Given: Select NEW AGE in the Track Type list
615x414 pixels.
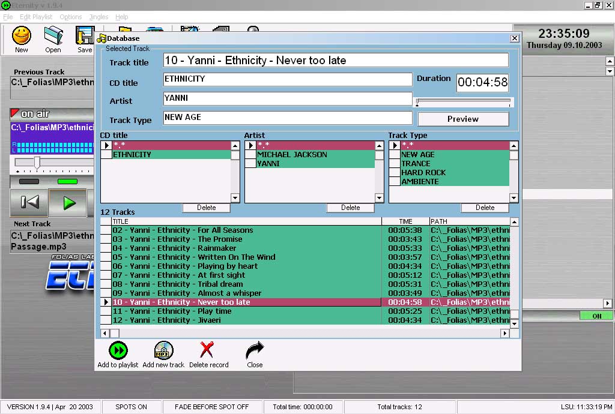Looking at the screenshot, I should click(x=455, y=155).
